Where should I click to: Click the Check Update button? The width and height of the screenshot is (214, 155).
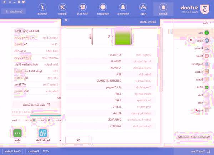13,151
